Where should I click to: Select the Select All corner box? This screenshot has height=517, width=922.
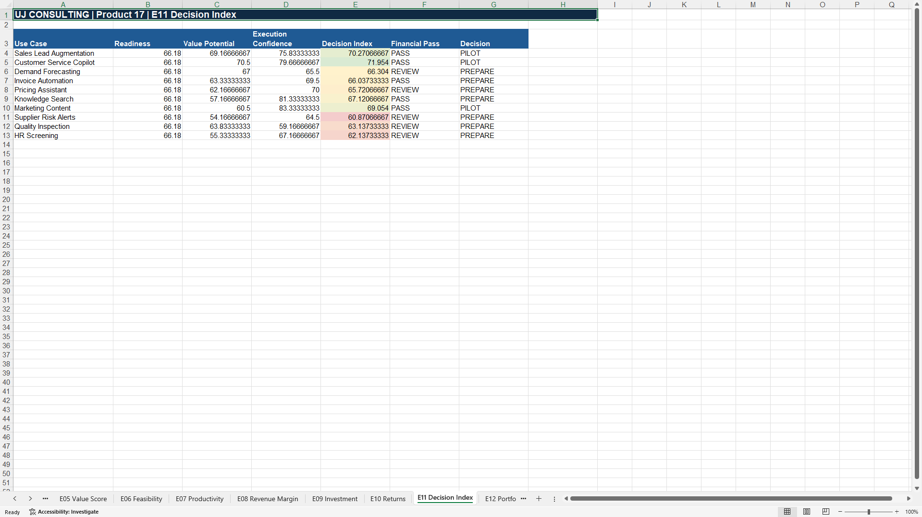tap(6, 4)
